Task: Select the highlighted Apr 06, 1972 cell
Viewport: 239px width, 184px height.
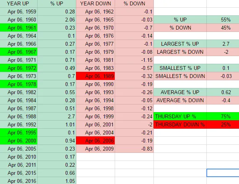Action: point(18,68)
